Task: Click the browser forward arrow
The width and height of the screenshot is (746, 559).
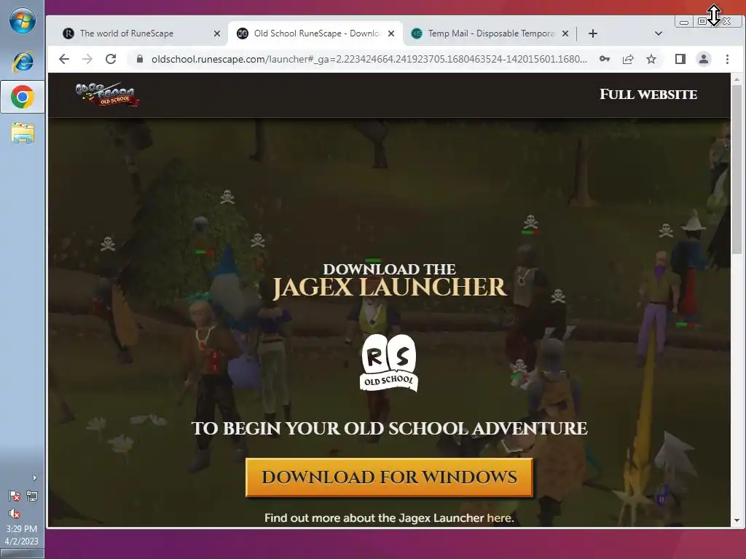Action: (x=87, y=59)
